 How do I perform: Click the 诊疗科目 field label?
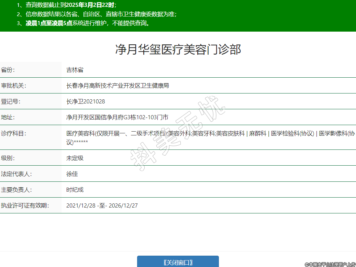(x=14, y=133)
